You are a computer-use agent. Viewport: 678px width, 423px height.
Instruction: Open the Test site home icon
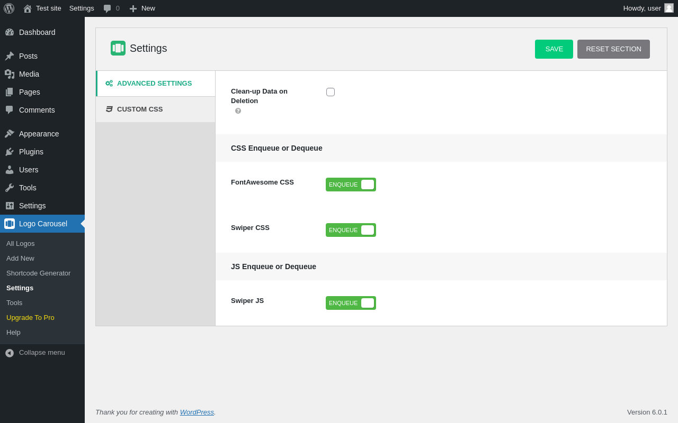[28, 8]
